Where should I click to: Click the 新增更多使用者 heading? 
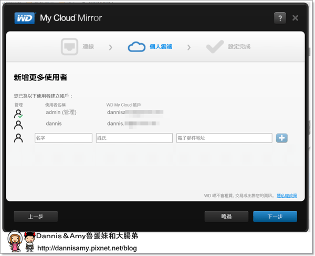coord(40,77)
